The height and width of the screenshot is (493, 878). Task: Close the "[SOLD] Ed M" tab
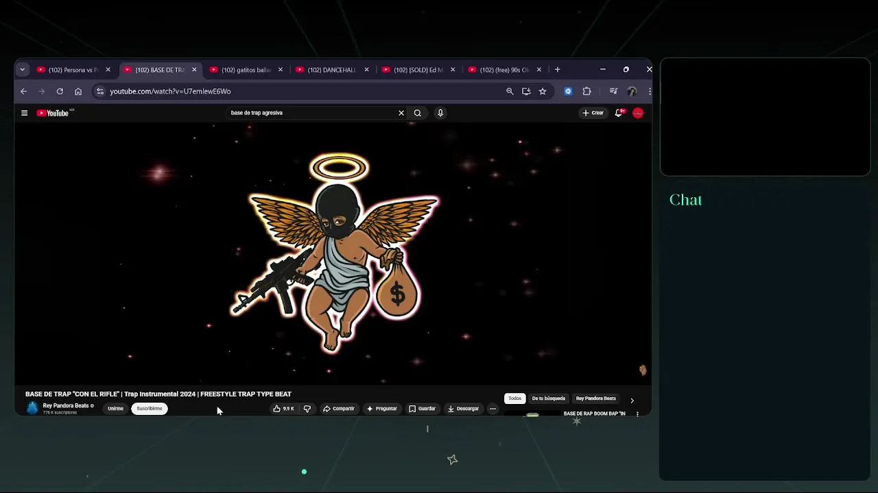453,70
